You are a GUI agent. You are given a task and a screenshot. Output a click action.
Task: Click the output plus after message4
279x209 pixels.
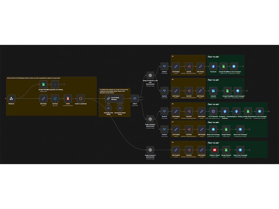pyautogui.click(x=243, y=67)
